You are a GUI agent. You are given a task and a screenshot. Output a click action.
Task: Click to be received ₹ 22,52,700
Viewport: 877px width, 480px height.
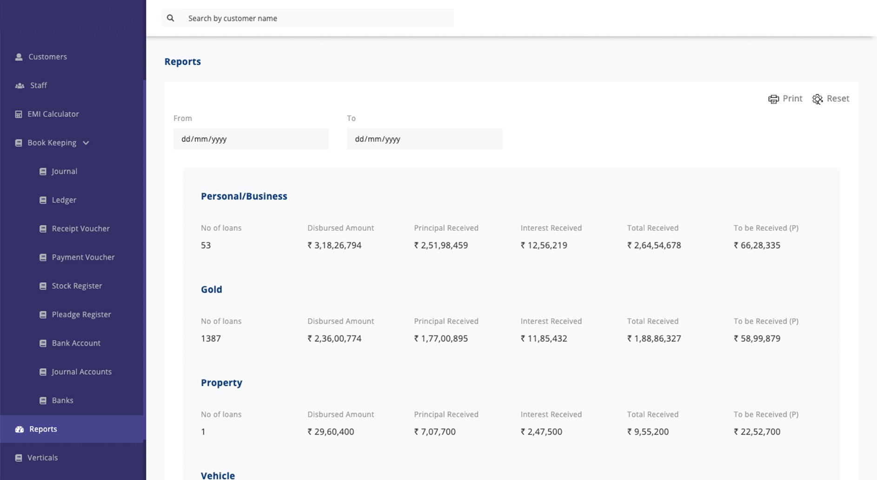coord(757,432)
